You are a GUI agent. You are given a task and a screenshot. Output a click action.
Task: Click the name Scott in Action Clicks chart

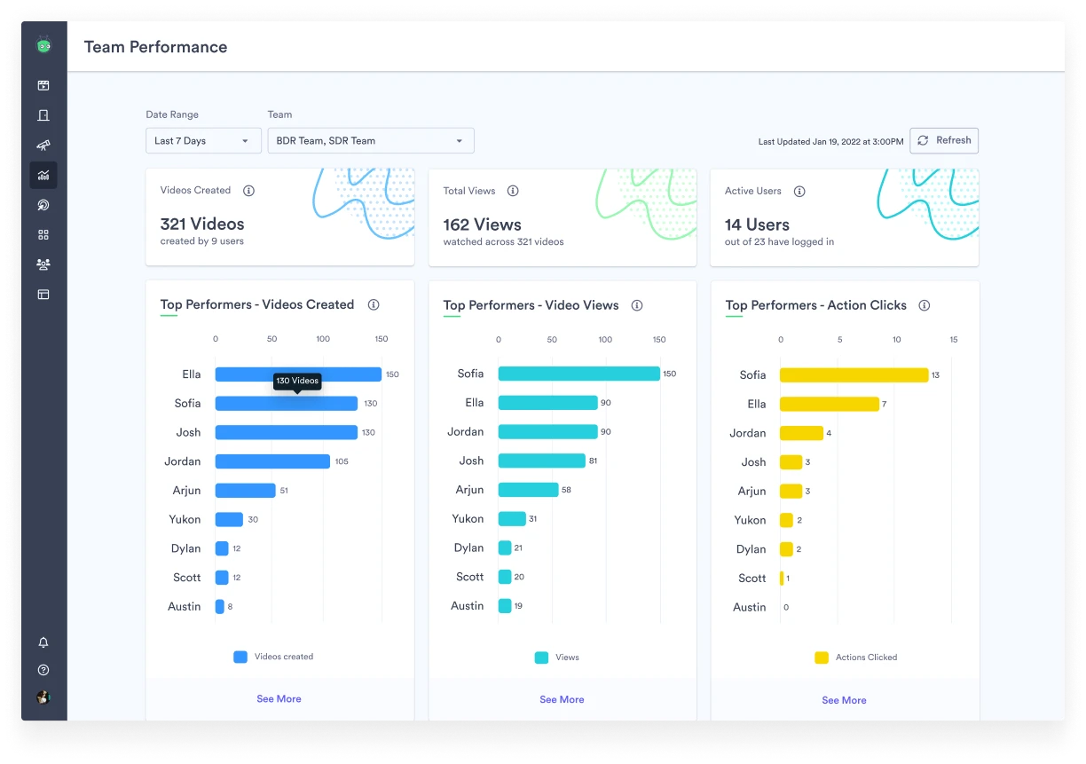[x=752, y=578]
